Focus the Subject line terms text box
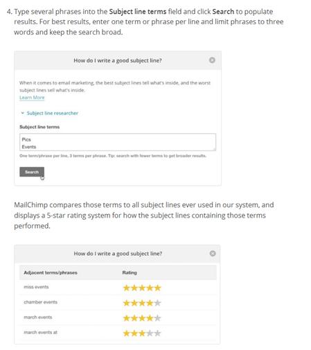Viewport: 311px width, 350px height. pos(118,142)
